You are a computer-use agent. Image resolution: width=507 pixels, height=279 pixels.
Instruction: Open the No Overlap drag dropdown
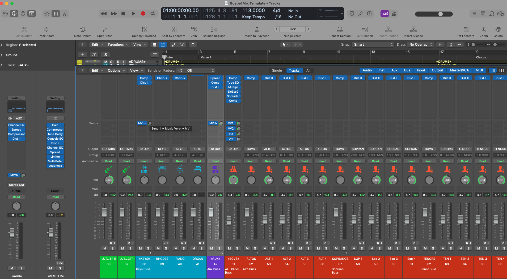coord(420,44)
